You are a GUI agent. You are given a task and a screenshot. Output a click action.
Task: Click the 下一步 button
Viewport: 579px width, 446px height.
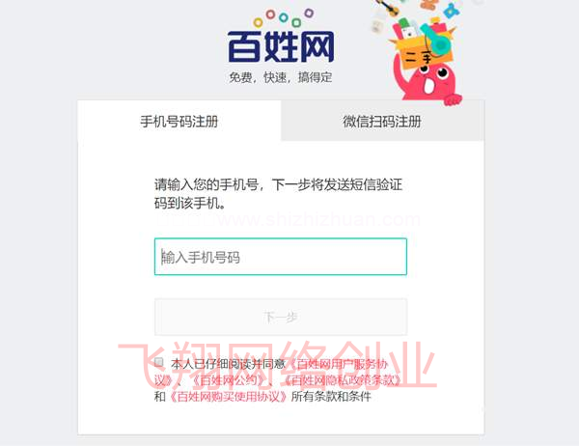(x=281, y=317)
